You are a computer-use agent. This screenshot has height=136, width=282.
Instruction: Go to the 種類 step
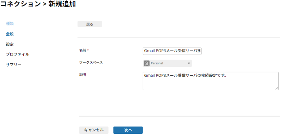[x=10, y=23]
